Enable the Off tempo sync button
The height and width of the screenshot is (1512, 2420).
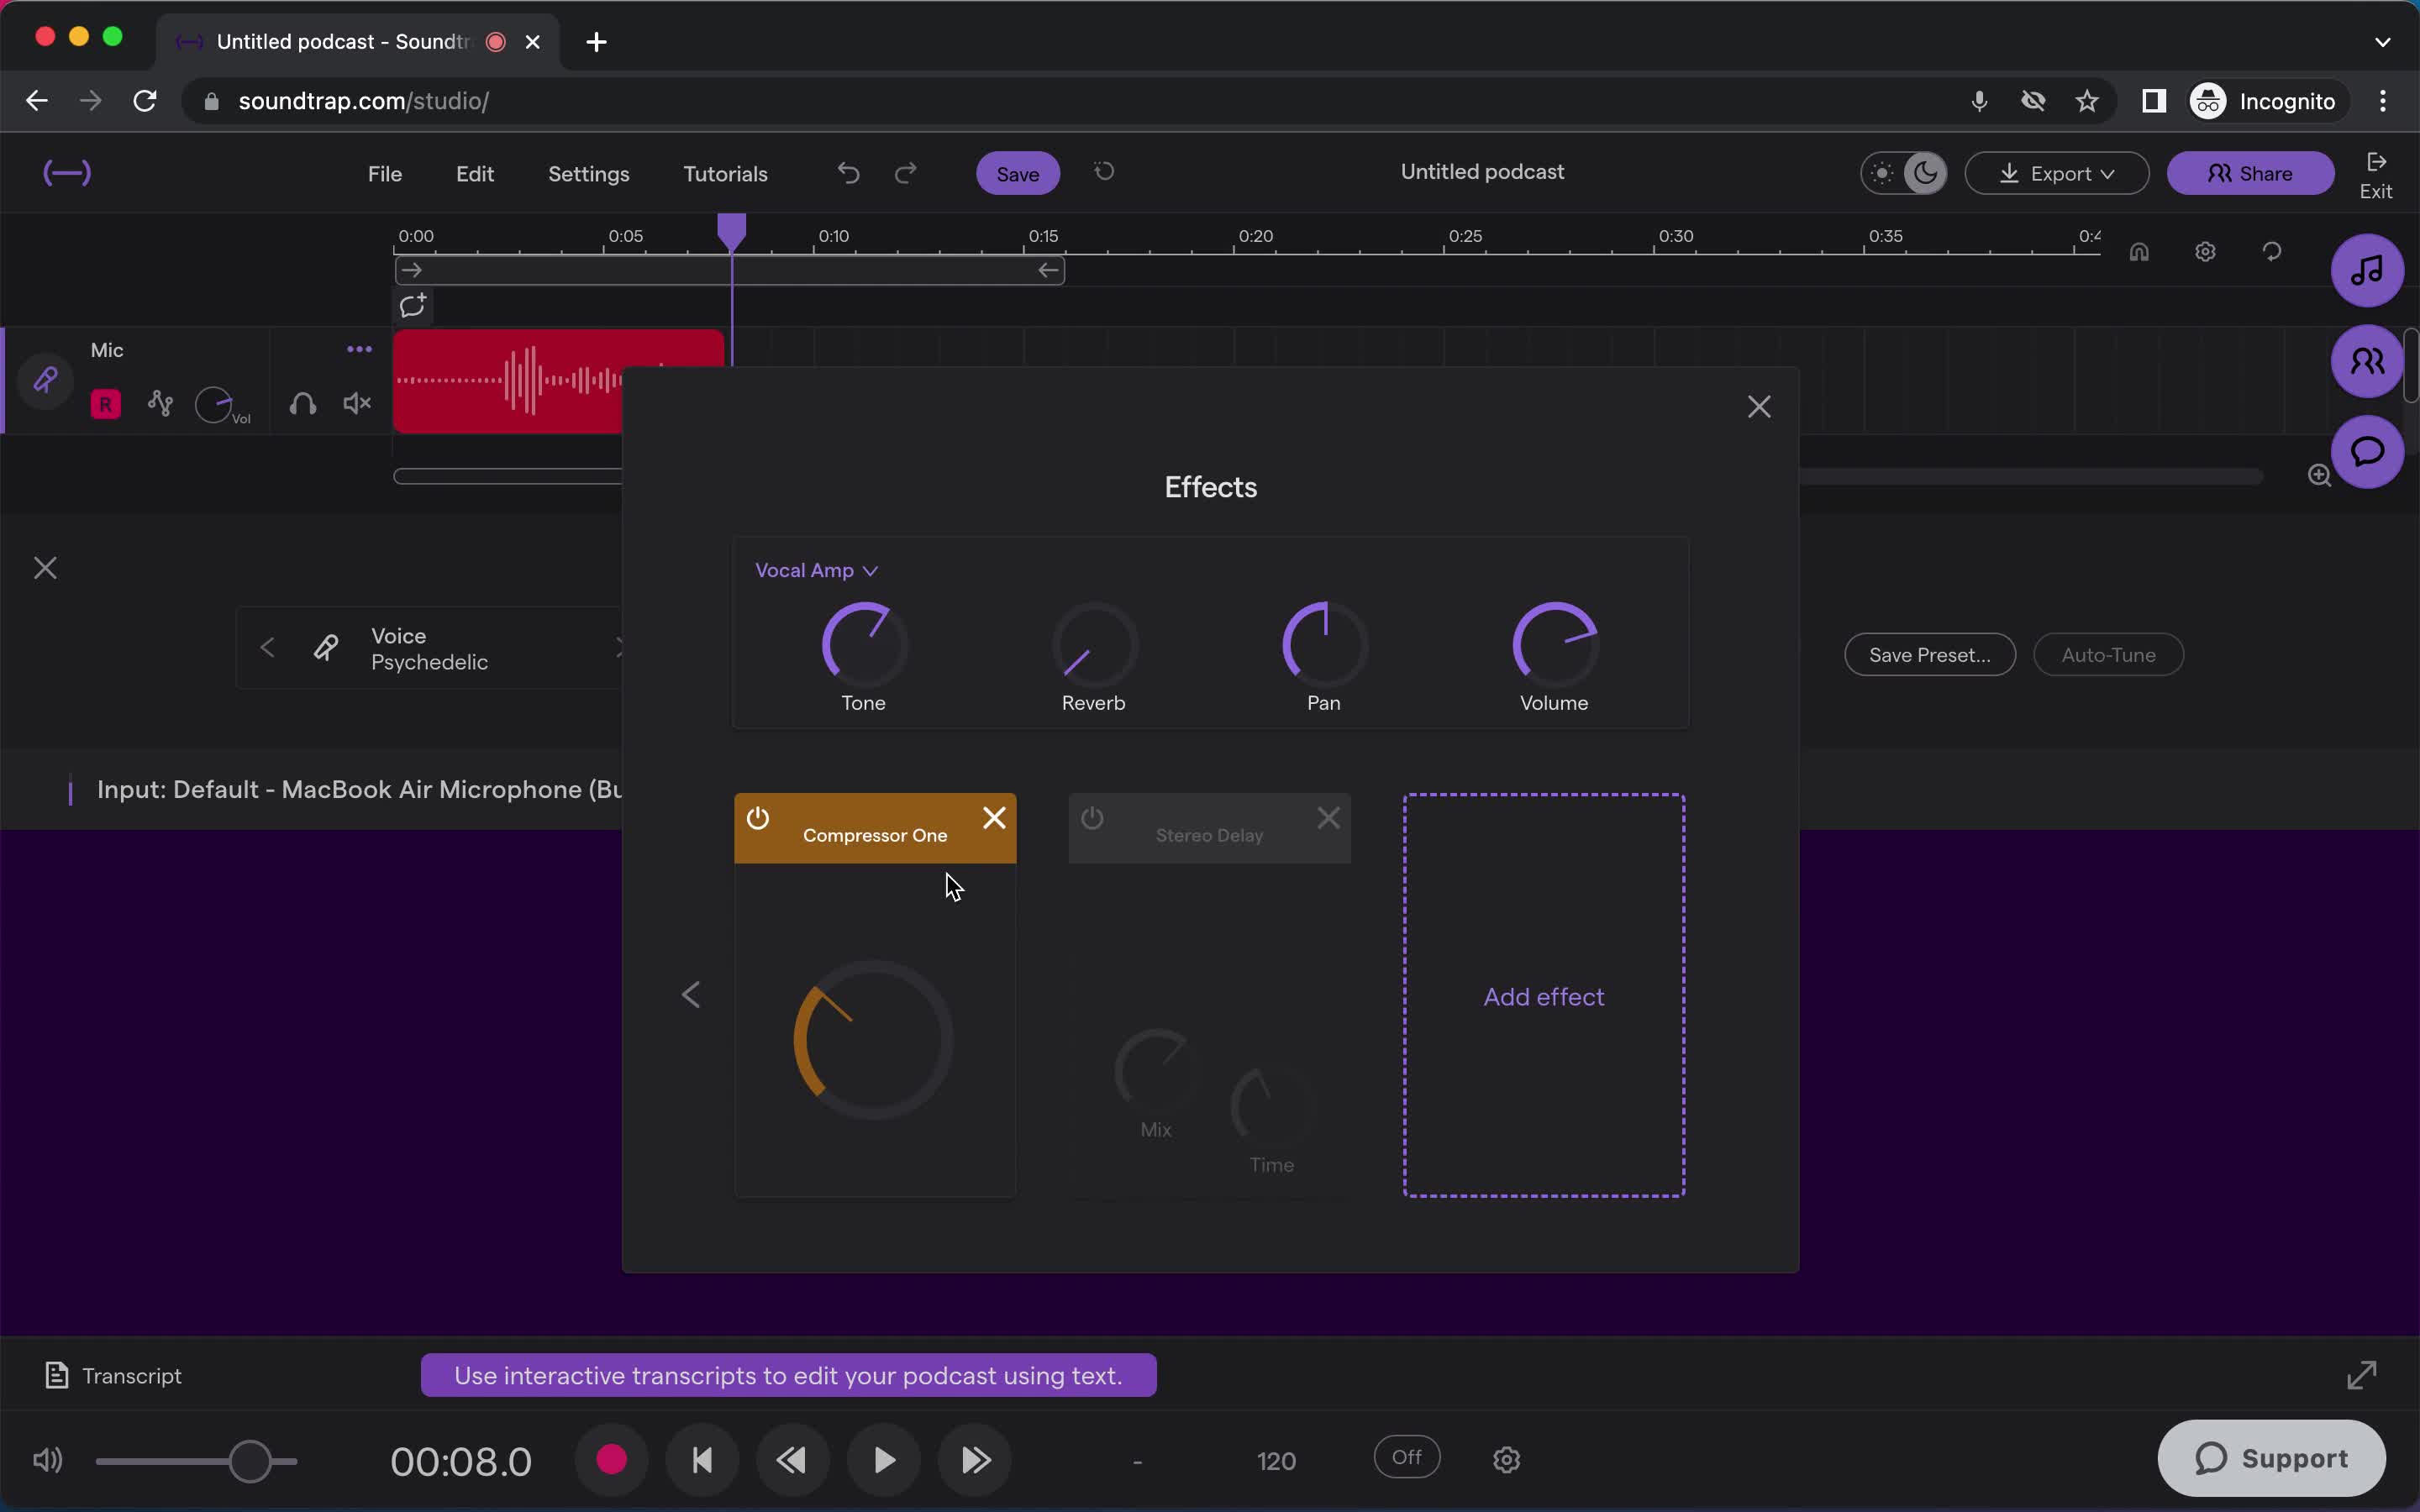pyautogui.click(x=1407, y=1457)
